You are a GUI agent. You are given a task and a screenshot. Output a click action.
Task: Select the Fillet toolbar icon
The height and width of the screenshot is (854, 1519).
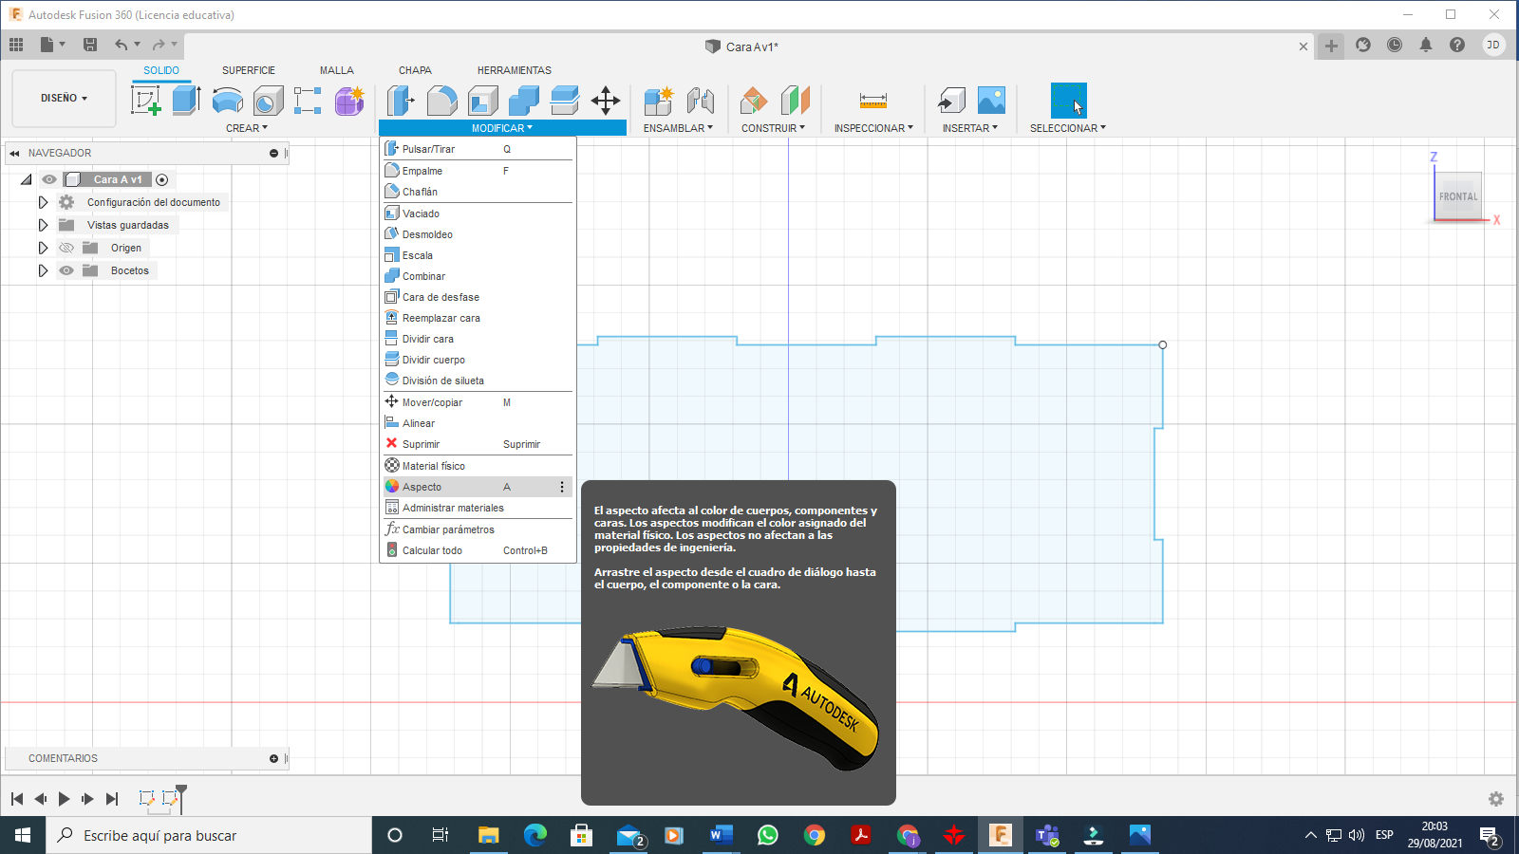click(x=441, y=100)
